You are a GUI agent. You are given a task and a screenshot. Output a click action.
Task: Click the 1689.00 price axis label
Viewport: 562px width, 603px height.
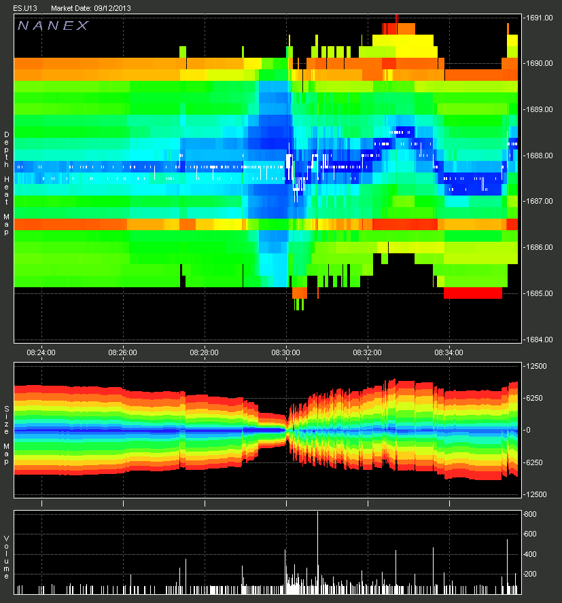pyautogui.click(x=539, y=109)
